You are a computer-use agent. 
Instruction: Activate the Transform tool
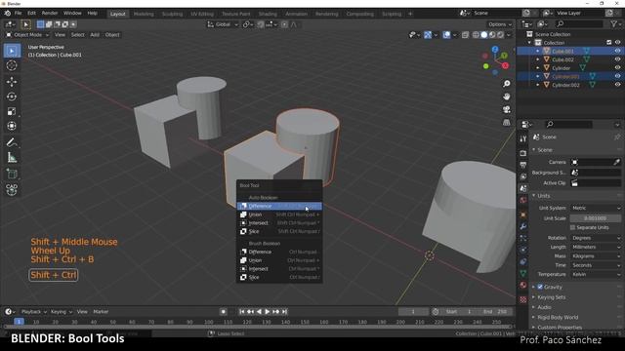[x=12, y=126]
